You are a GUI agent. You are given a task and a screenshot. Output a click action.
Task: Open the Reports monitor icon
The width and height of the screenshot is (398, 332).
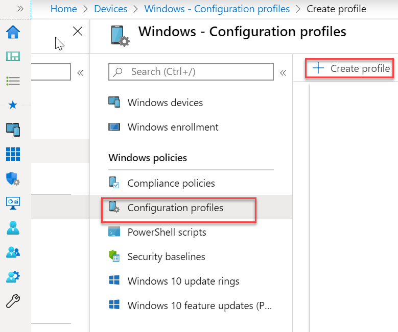click(13, 203)
